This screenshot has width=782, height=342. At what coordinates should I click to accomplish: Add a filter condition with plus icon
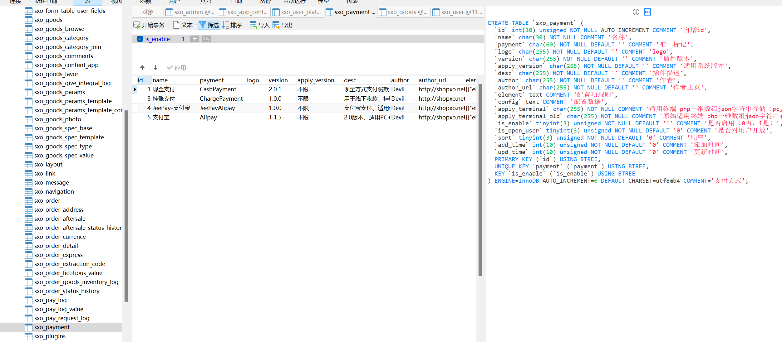(x=194, y=39)
